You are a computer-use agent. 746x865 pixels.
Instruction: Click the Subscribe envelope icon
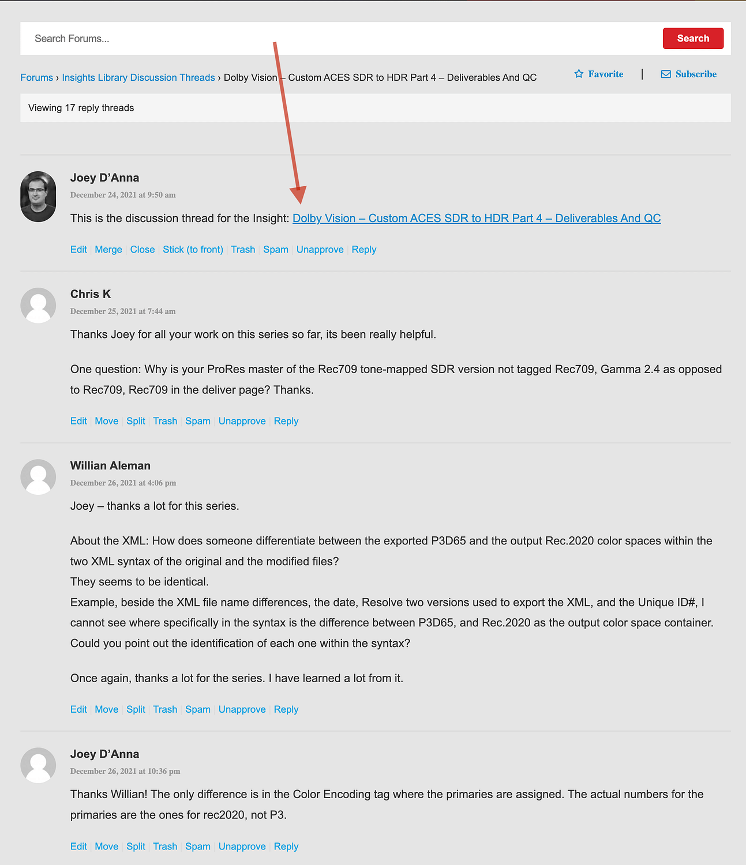pyautogui.click(x=666, y=74)
